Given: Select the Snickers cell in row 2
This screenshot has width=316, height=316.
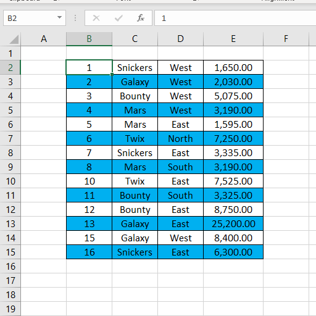Looking at the screenshot, I should [135, 67].
